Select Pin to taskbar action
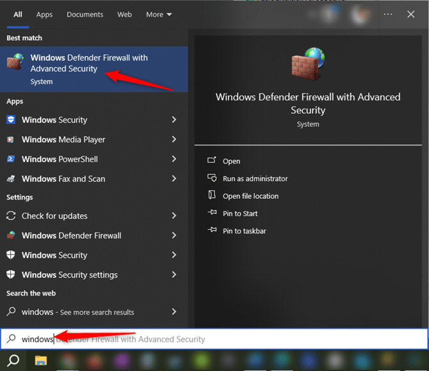 [244, 231]
